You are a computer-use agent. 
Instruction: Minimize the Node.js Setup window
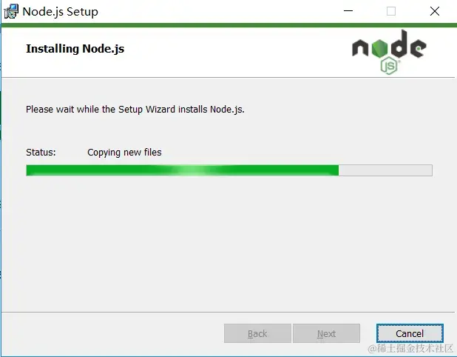coord(348,11)
